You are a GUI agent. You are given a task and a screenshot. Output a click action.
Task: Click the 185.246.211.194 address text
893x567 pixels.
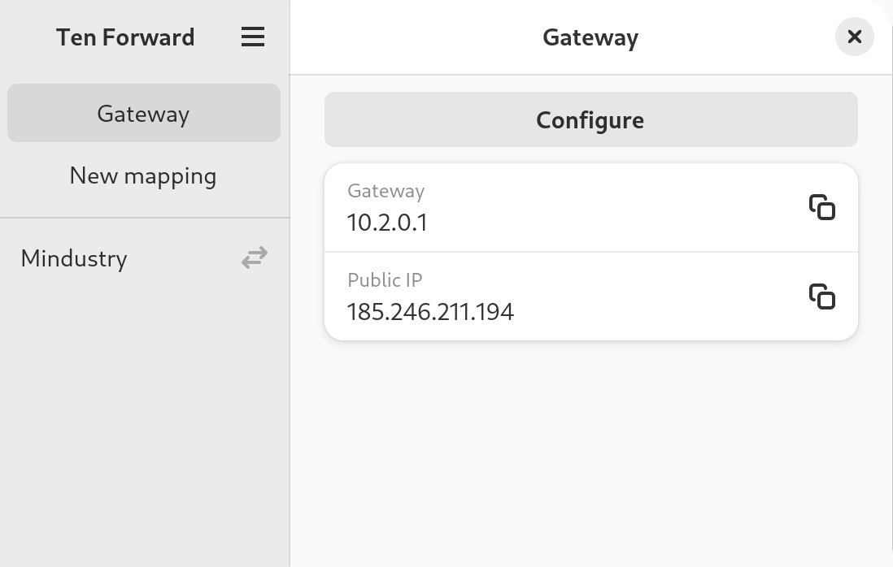point(430,312)
